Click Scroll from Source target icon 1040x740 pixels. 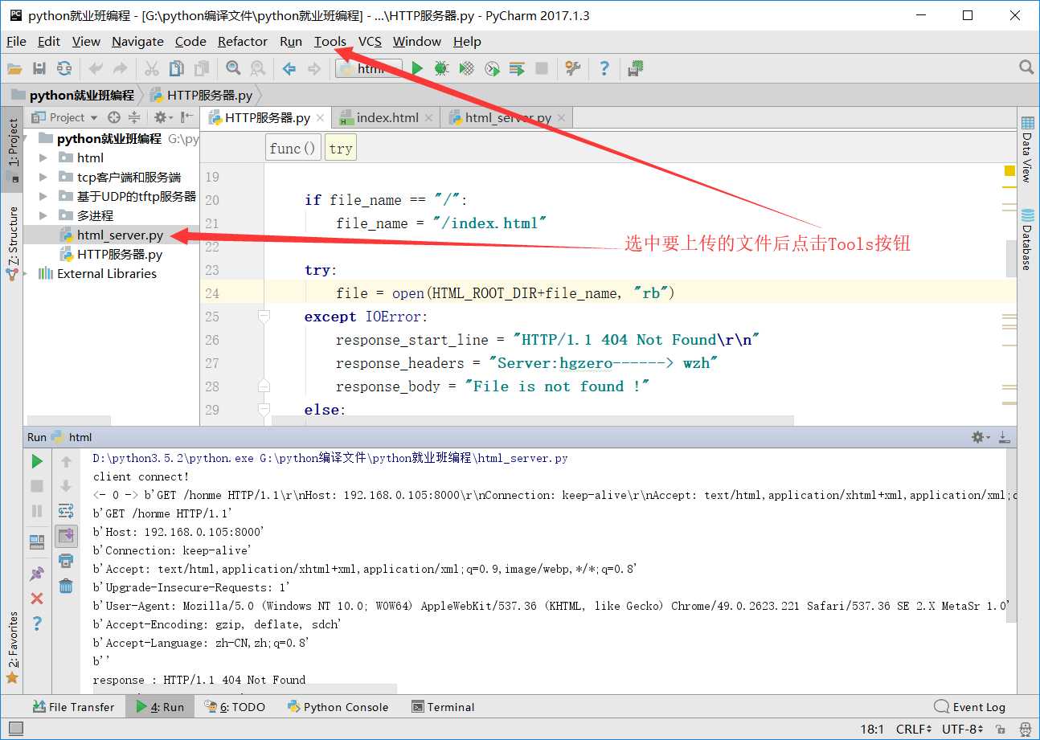pyautogui.click(x=114, y=117)
